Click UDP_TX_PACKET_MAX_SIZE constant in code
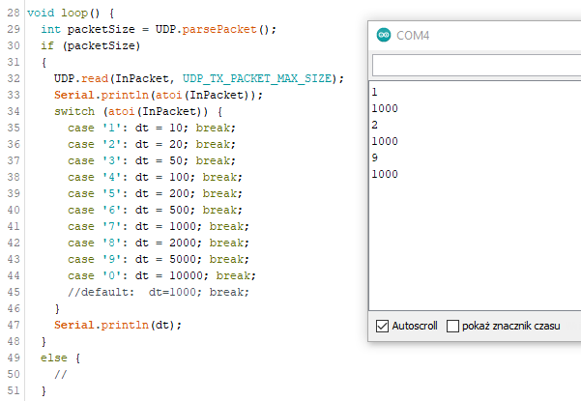Image resolution: width=581 pixels, height=401 pixels. coord(257,78)
